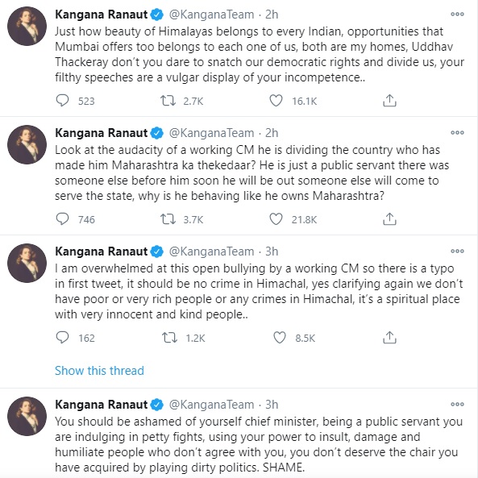Reply to the tweet with 162 replies
This screenshot has width=478, height=478.
pos(63,338)
